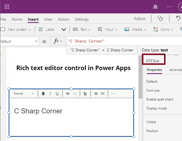Show more editor toolbar options
The height and width of the screenshot is (141, 182).
point(113,94)
